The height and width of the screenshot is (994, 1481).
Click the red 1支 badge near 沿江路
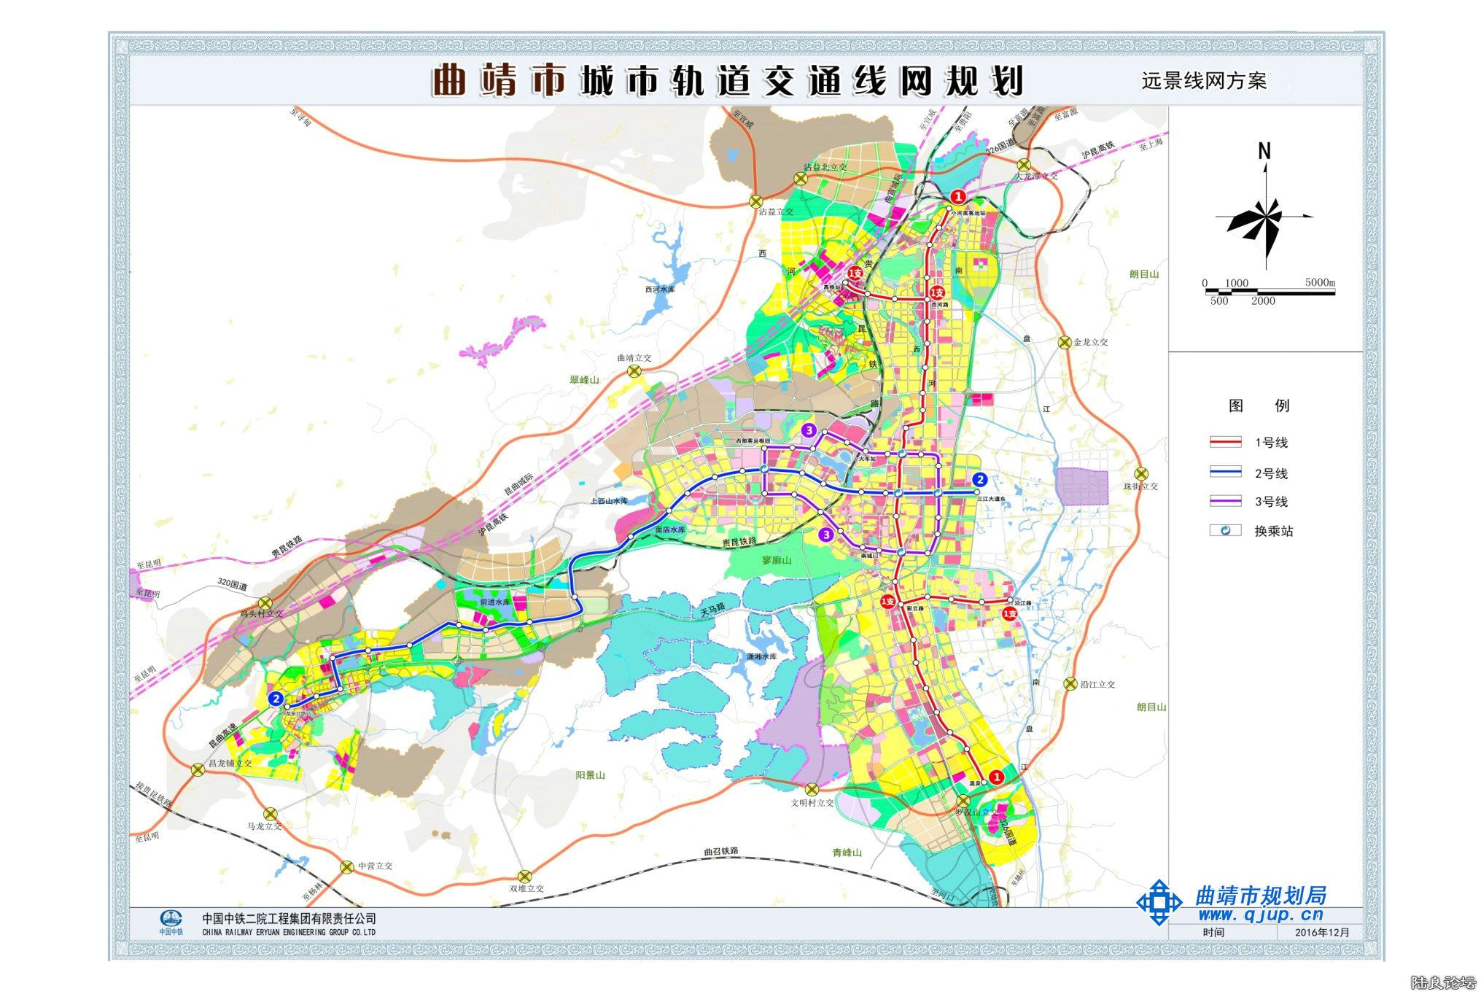click(x=1009, y=614)
